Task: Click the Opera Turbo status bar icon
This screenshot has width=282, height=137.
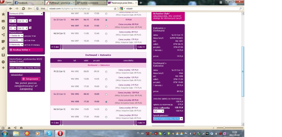Action: pos(21,128)
